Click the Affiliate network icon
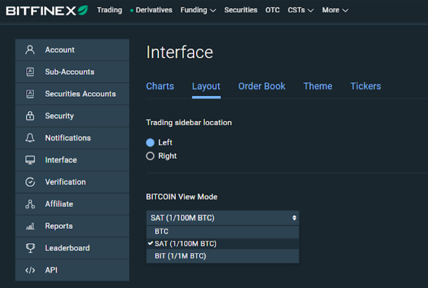 pyautogui.click(x=30, y=204)
